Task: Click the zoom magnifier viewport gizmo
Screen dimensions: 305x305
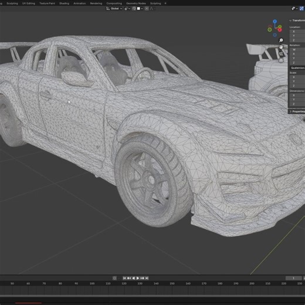Action: coord(281,40)
